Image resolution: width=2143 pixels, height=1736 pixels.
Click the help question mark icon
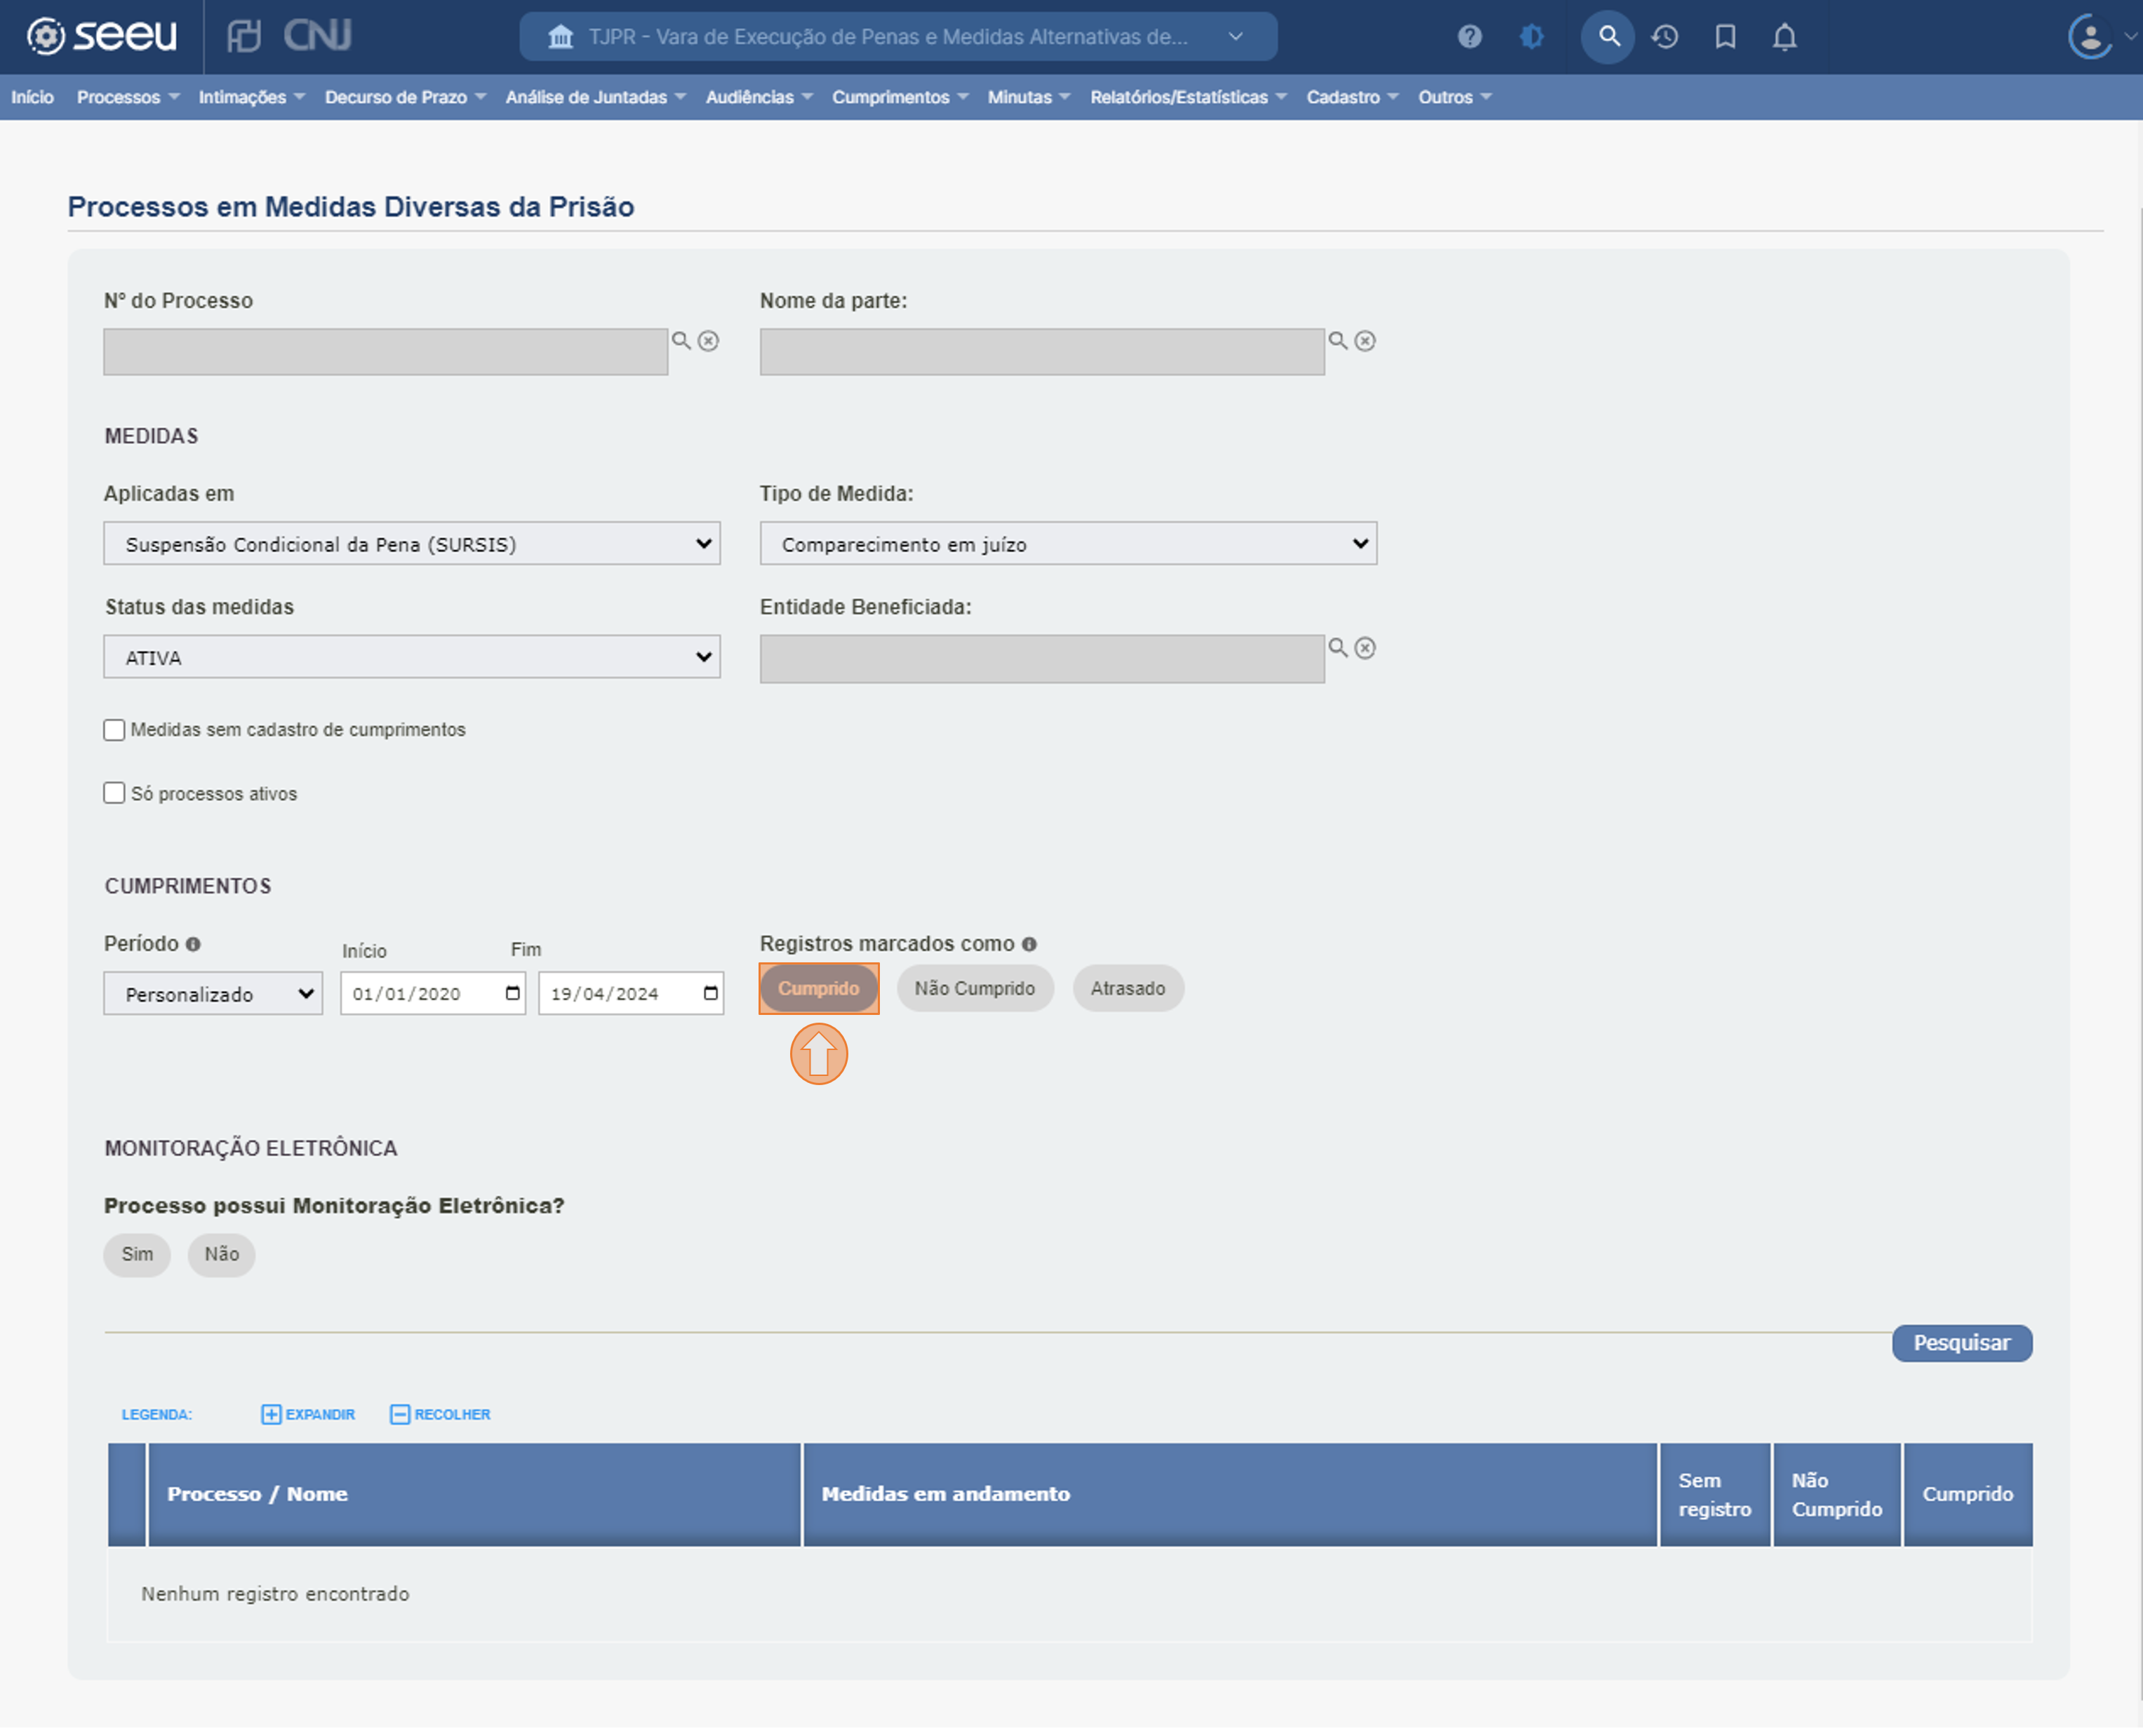[1469, 37]
